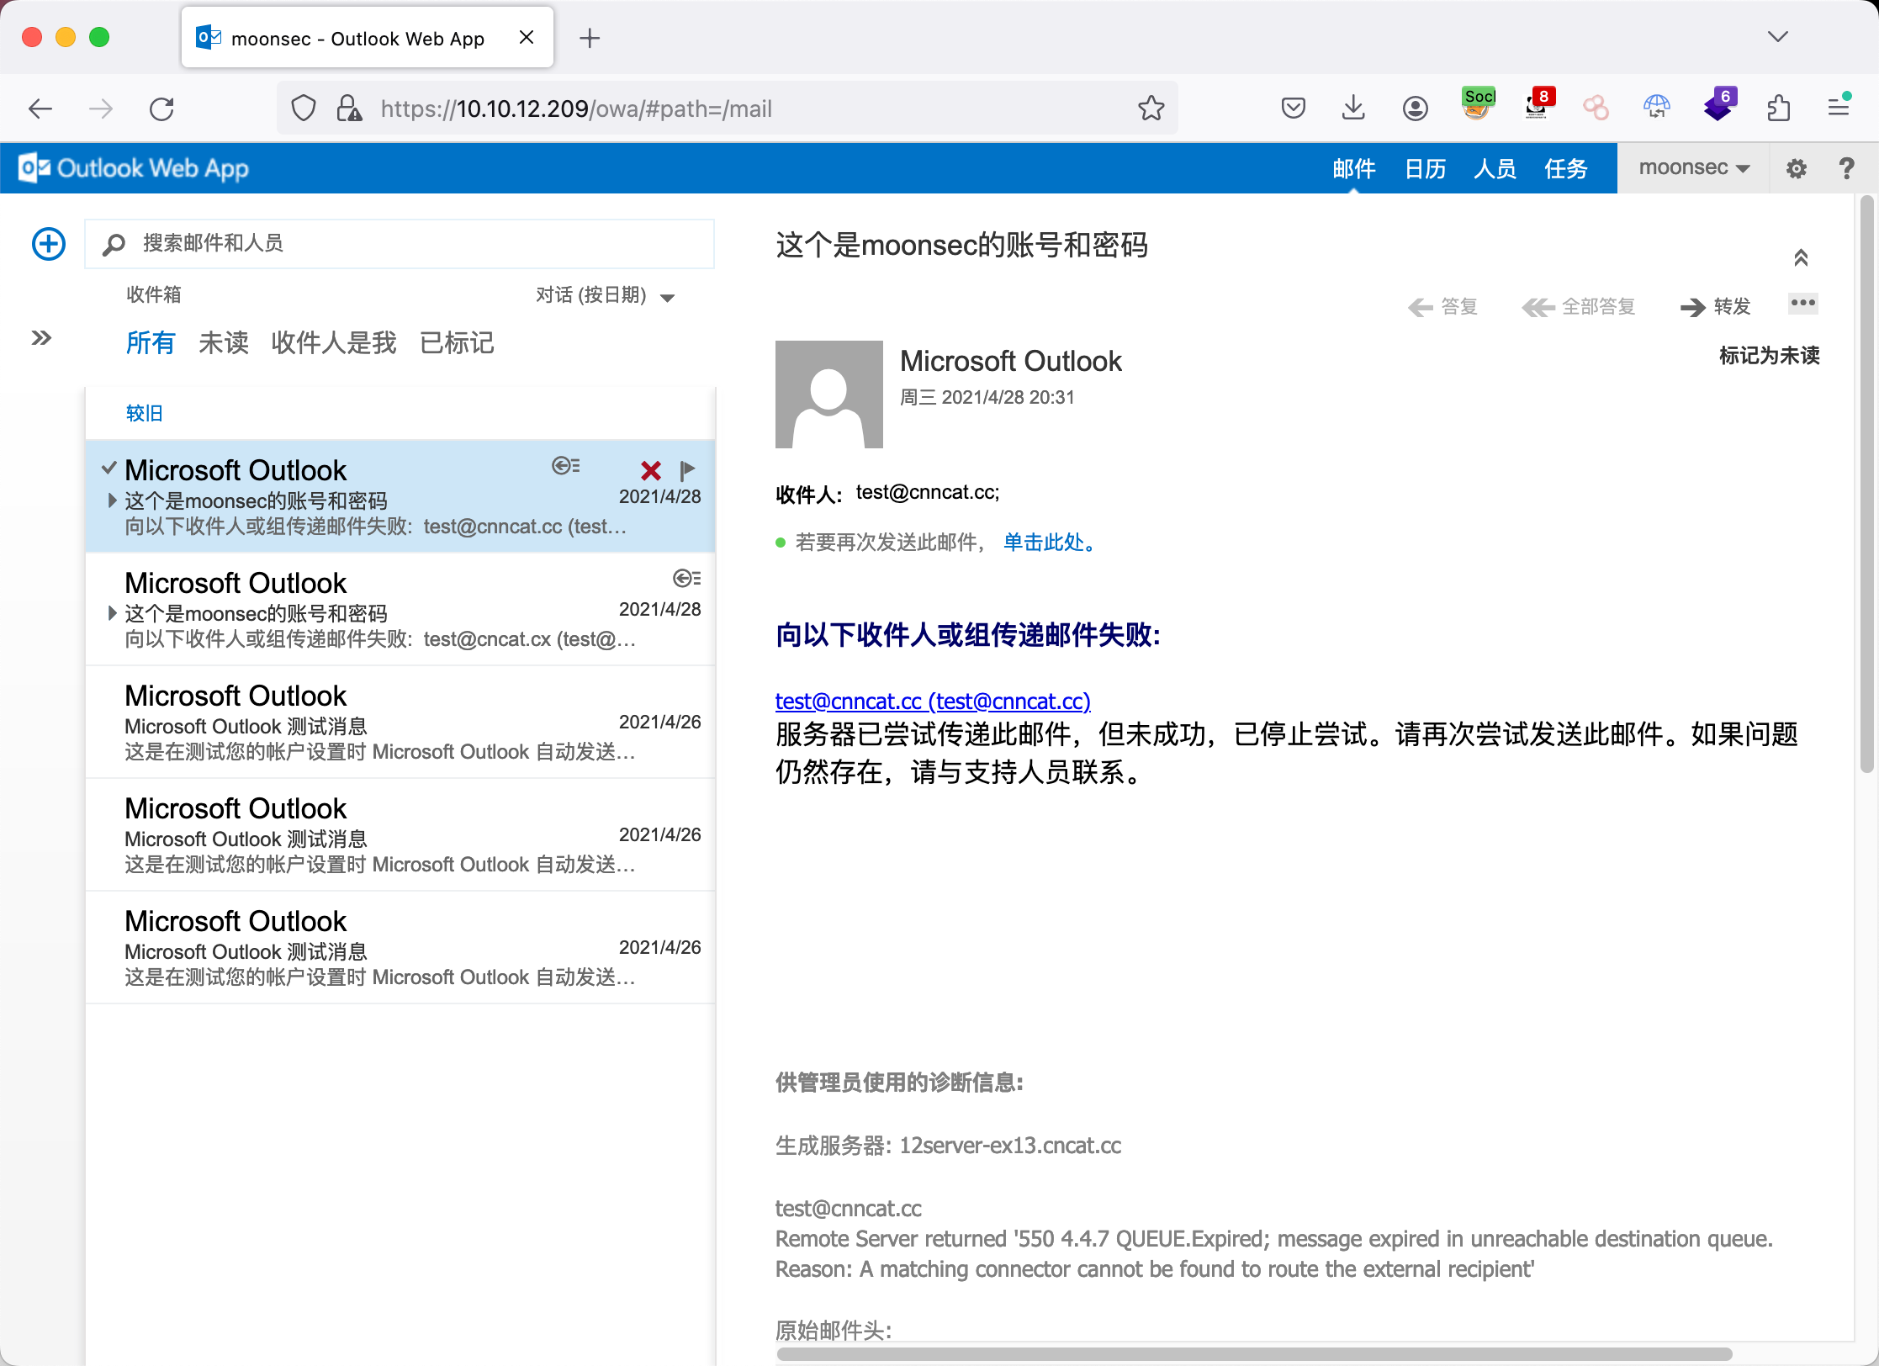This screenshot has width=1879, height=1366.
Task: Open the more actions ellipsis menu
Action: tap(1802, 303)
